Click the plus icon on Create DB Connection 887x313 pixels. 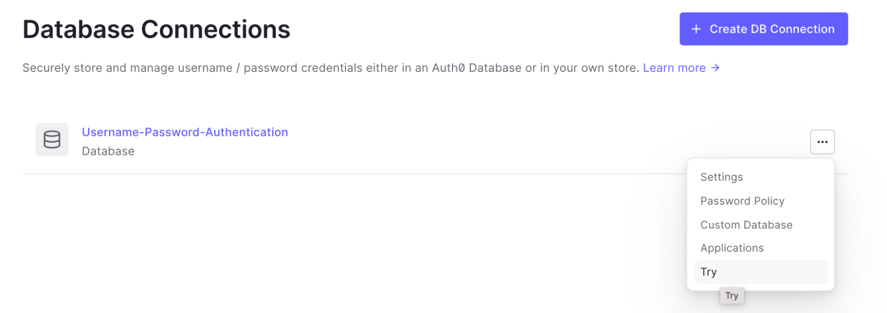coord(696,29)
